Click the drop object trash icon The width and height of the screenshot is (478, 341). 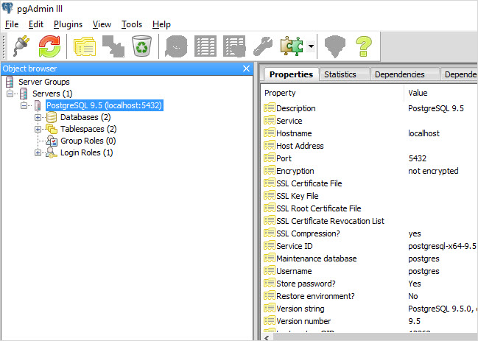[141, 46]
